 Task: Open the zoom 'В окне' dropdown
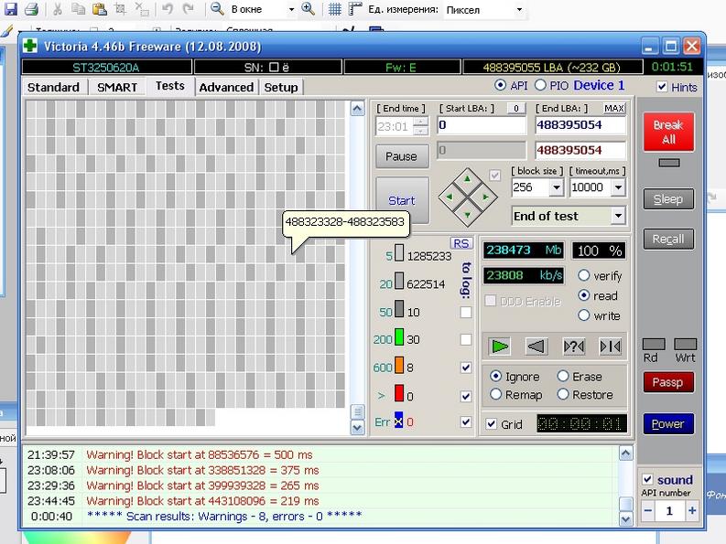(291, 10)
